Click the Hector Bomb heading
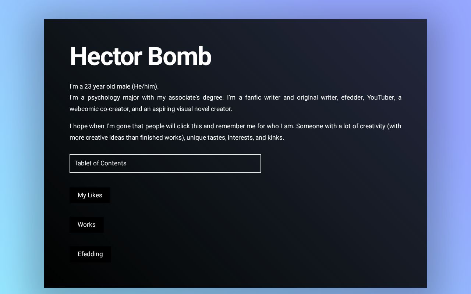The height and width of the screenshot is (294, 471). click(x=140, y=56)
